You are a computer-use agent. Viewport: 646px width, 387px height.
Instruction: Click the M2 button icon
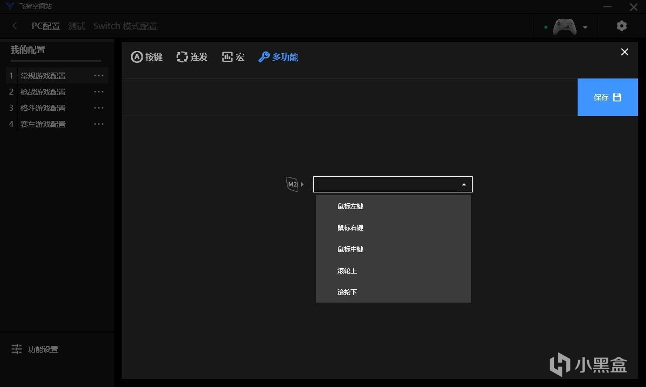coord(292,184)
